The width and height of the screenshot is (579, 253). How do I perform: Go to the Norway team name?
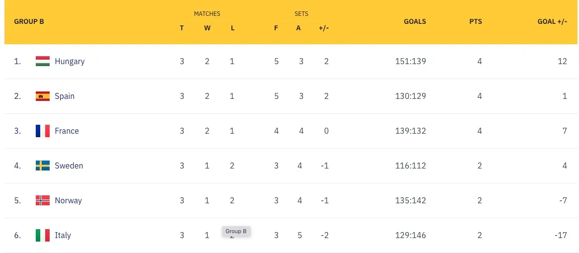[68, 201]
